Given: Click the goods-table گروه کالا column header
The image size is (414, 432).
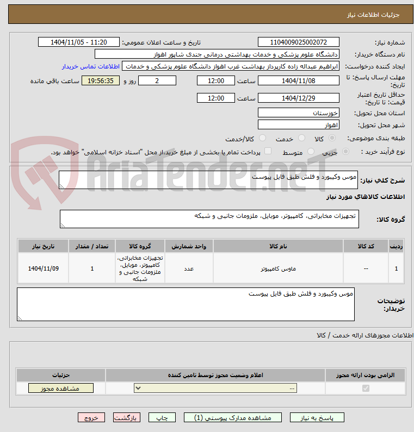Looking at the screenshot, I should (x=140, y=246).
